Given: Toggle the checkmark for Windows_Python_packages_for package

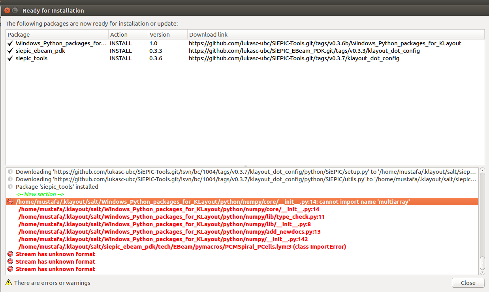Looking at the screenshot, I should coord(10,43).
